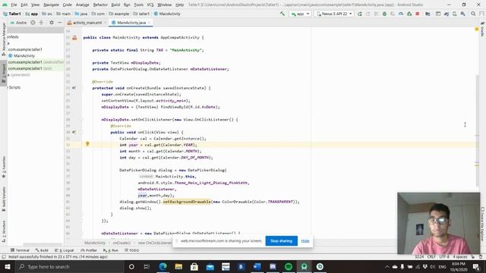Click UTF-8 encoding in status bar
This screenshot has height=273, width=486.
point(444,256)
